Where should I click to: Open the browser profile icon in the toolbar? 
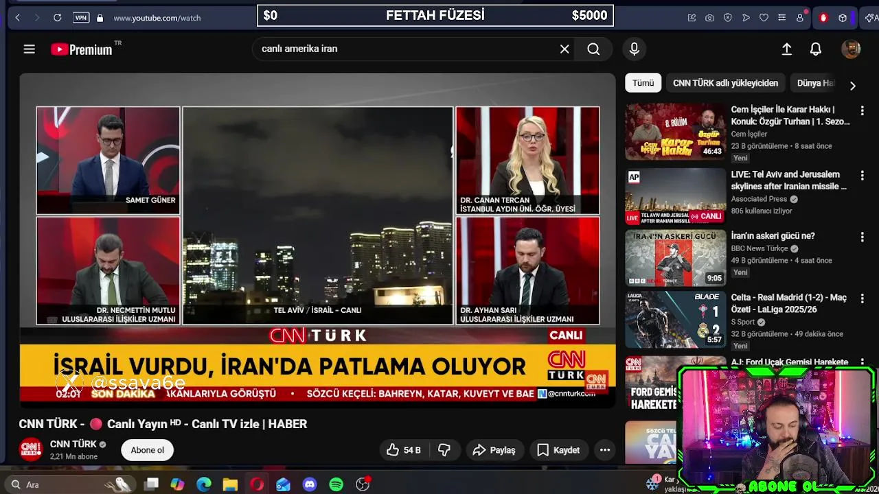[x=800, y=17]
